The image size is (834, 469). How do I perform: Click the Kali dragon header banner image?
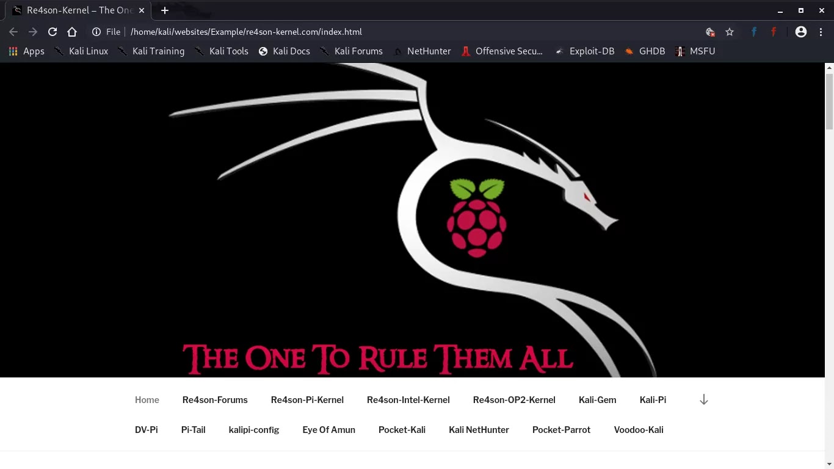point(412,220)
